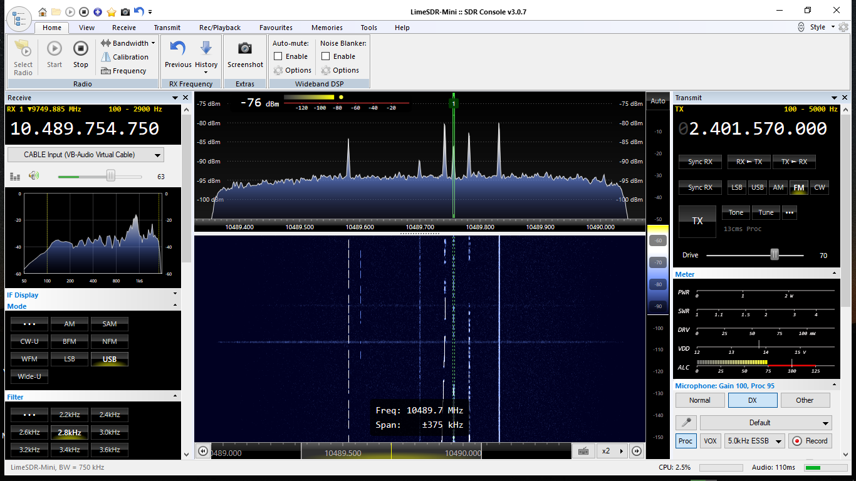Select FM mode in Transmit panel
Screen dimensions: 856x481
coord(798,187)
